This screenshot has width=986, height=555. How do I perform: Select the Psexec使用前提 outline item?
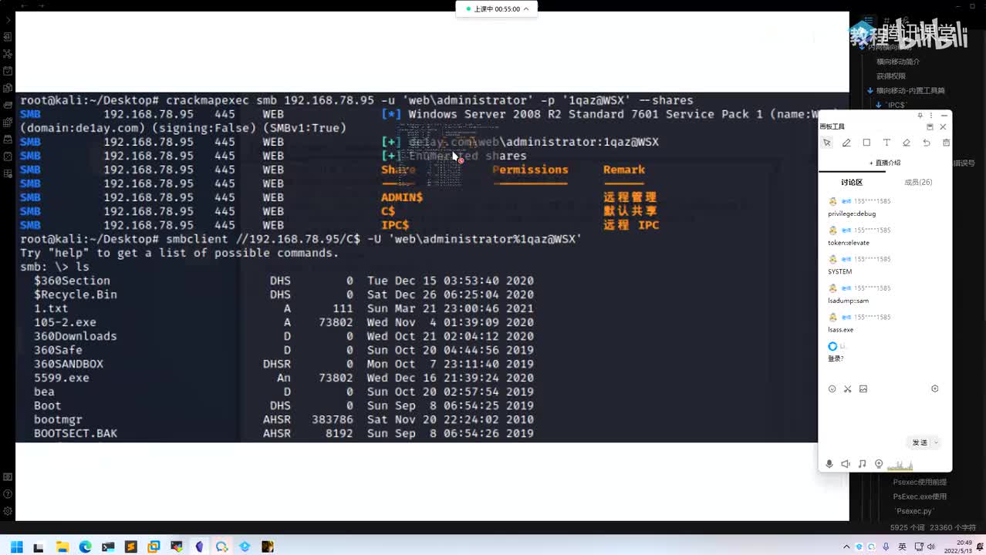(920, 482)
